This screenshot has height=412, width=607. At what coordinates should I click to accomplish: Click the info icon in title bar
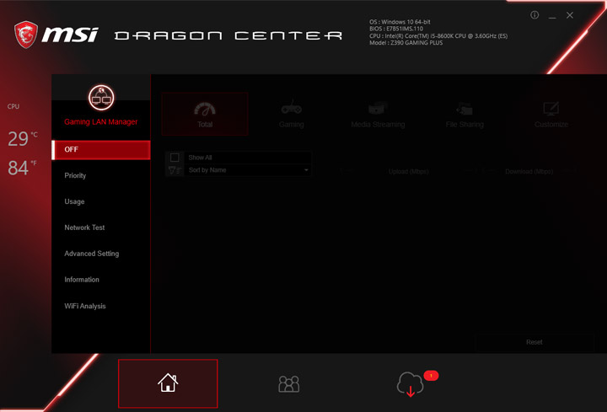point(534,15)
